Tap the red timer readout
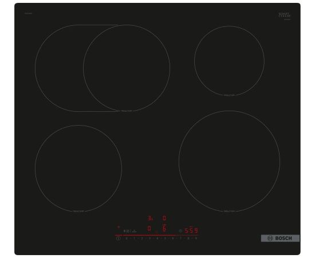The width and height of the screenshot is (315, 258). (x=191, y=230)
